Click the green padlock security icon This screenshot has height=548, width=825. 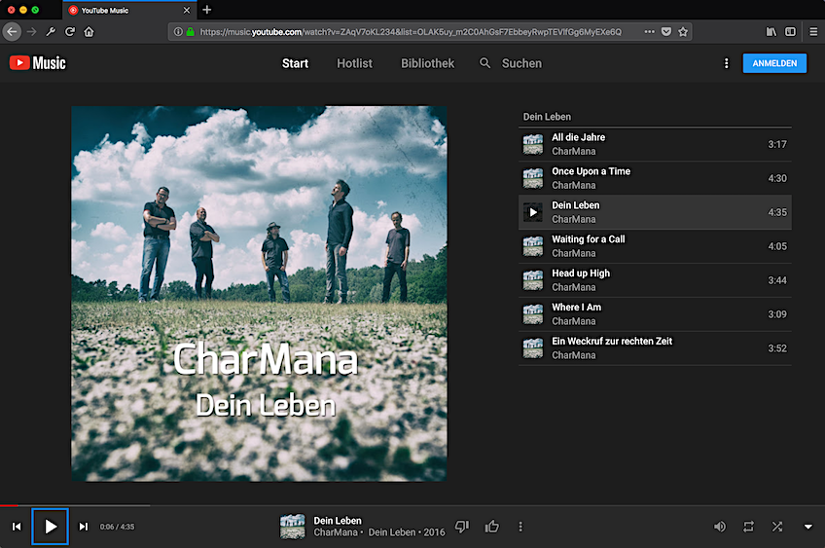pyautogui.click(x=191, y=32)
